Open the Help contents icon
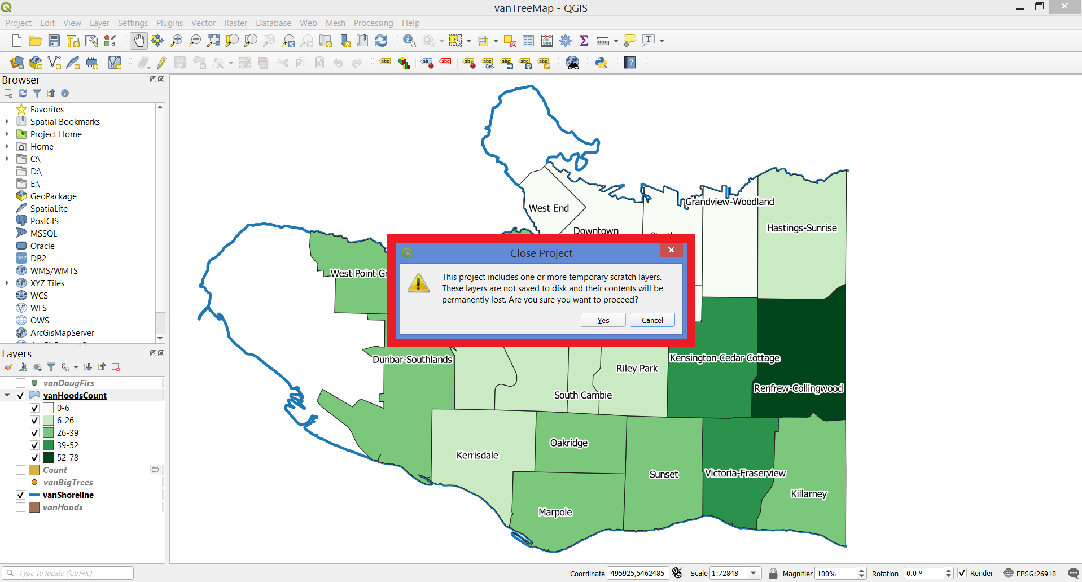1082x582 pixels. [x=630, y=63]
